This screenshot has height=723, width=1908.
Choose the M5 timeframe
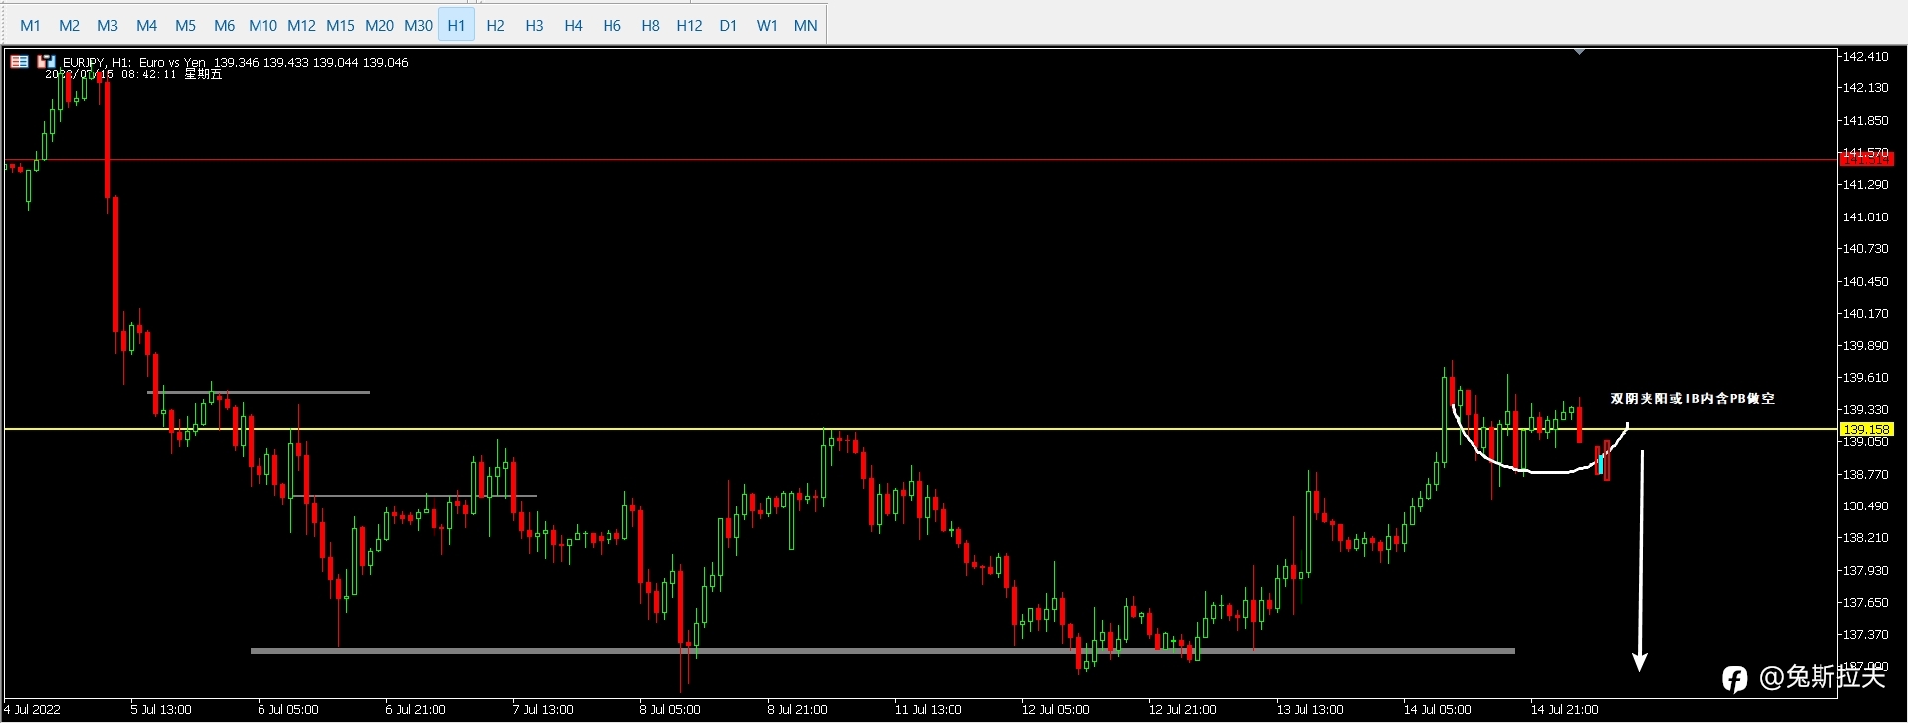(x=185, y=25)
